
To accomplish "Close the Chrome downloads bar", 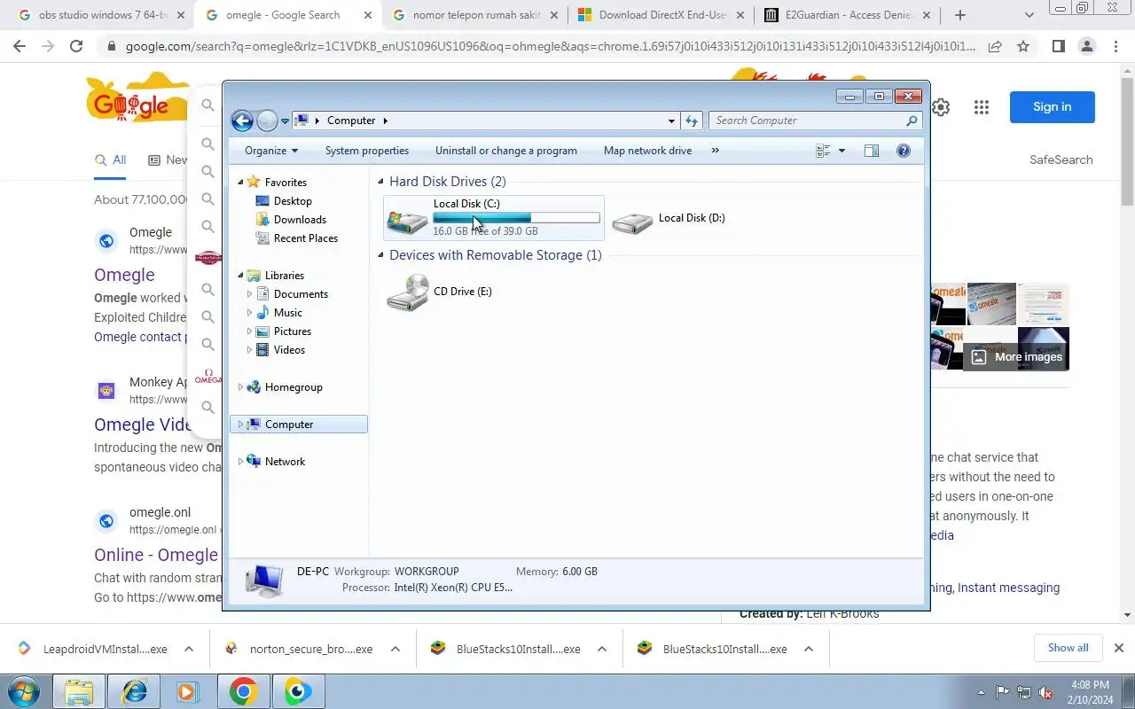I will click(1119, 648).
